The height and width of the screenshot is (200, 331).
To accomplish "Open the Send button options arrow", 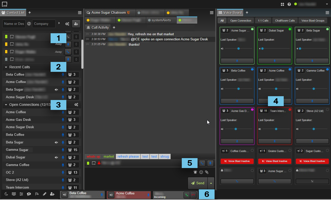I will coord(211,183).
